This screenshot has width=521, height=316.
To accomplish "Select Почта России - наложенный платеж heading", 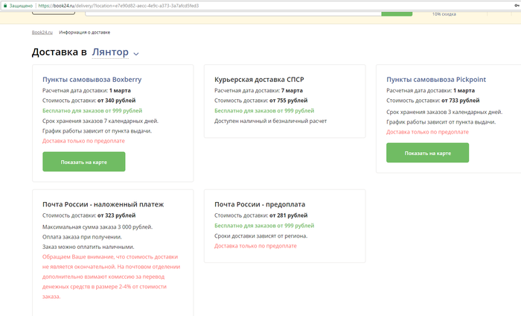I will click(x=103, y=204).
